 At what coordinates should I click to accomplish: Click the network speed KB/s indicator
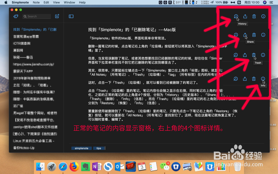point(205,2)
